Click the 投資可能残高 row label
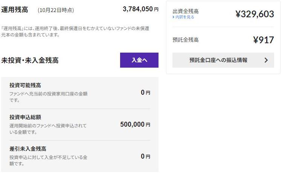This screenshot has height=174, width=282. tap(25, 85)
